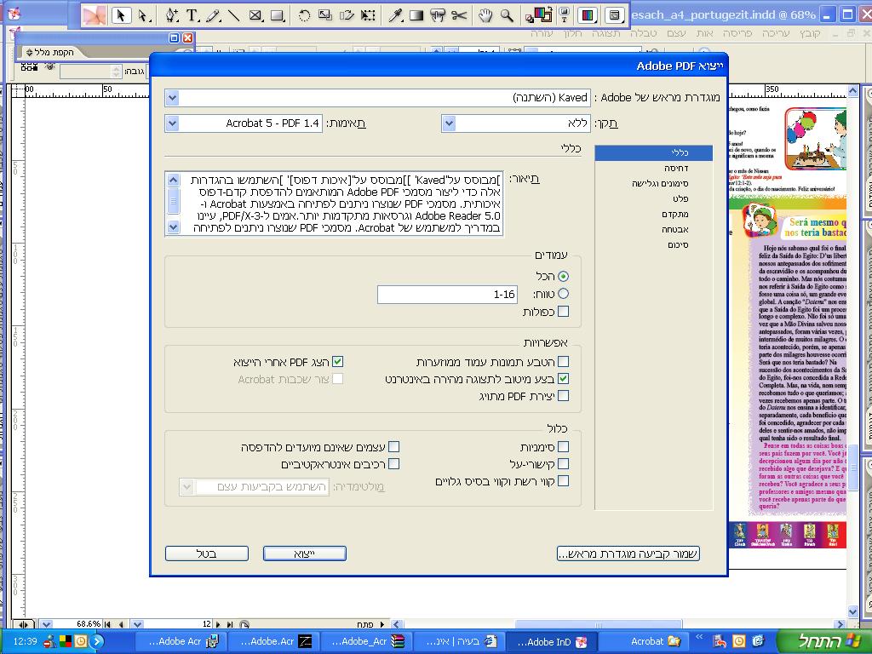Click the save preset button
The width and height of the screenshot is (872, 654).
pos(628,554)
